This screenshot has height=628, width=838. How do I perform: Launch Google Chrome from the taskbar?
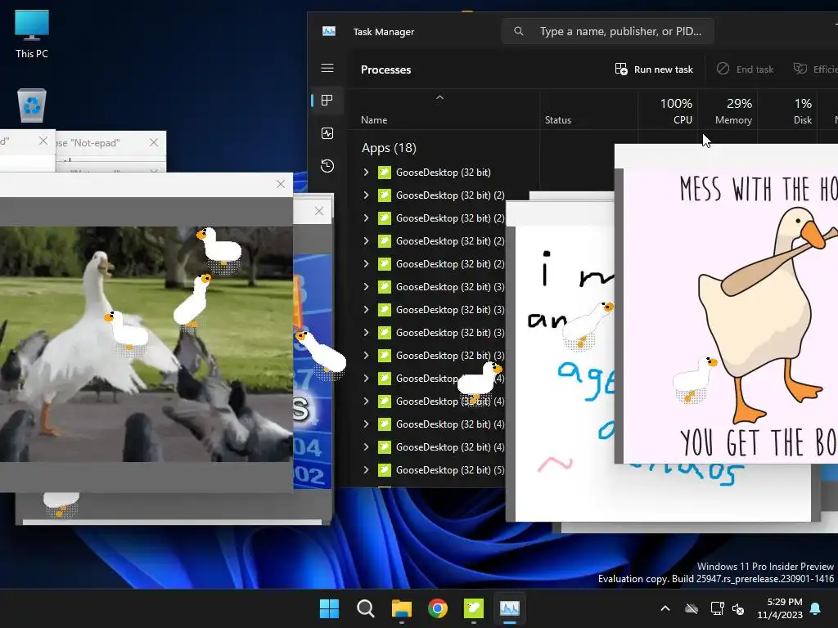pyautogui.click(x=438, y=608)
